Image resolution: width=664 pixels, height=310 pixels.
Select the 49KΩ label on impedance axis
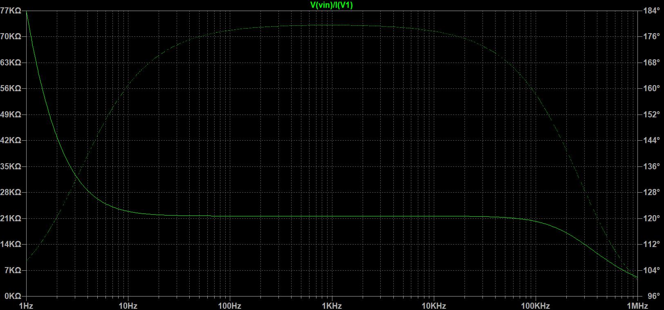coord(11,115)
